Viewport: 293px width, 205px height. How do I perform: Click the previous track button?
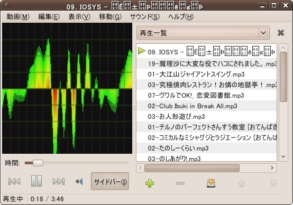[x=14, y=181]
